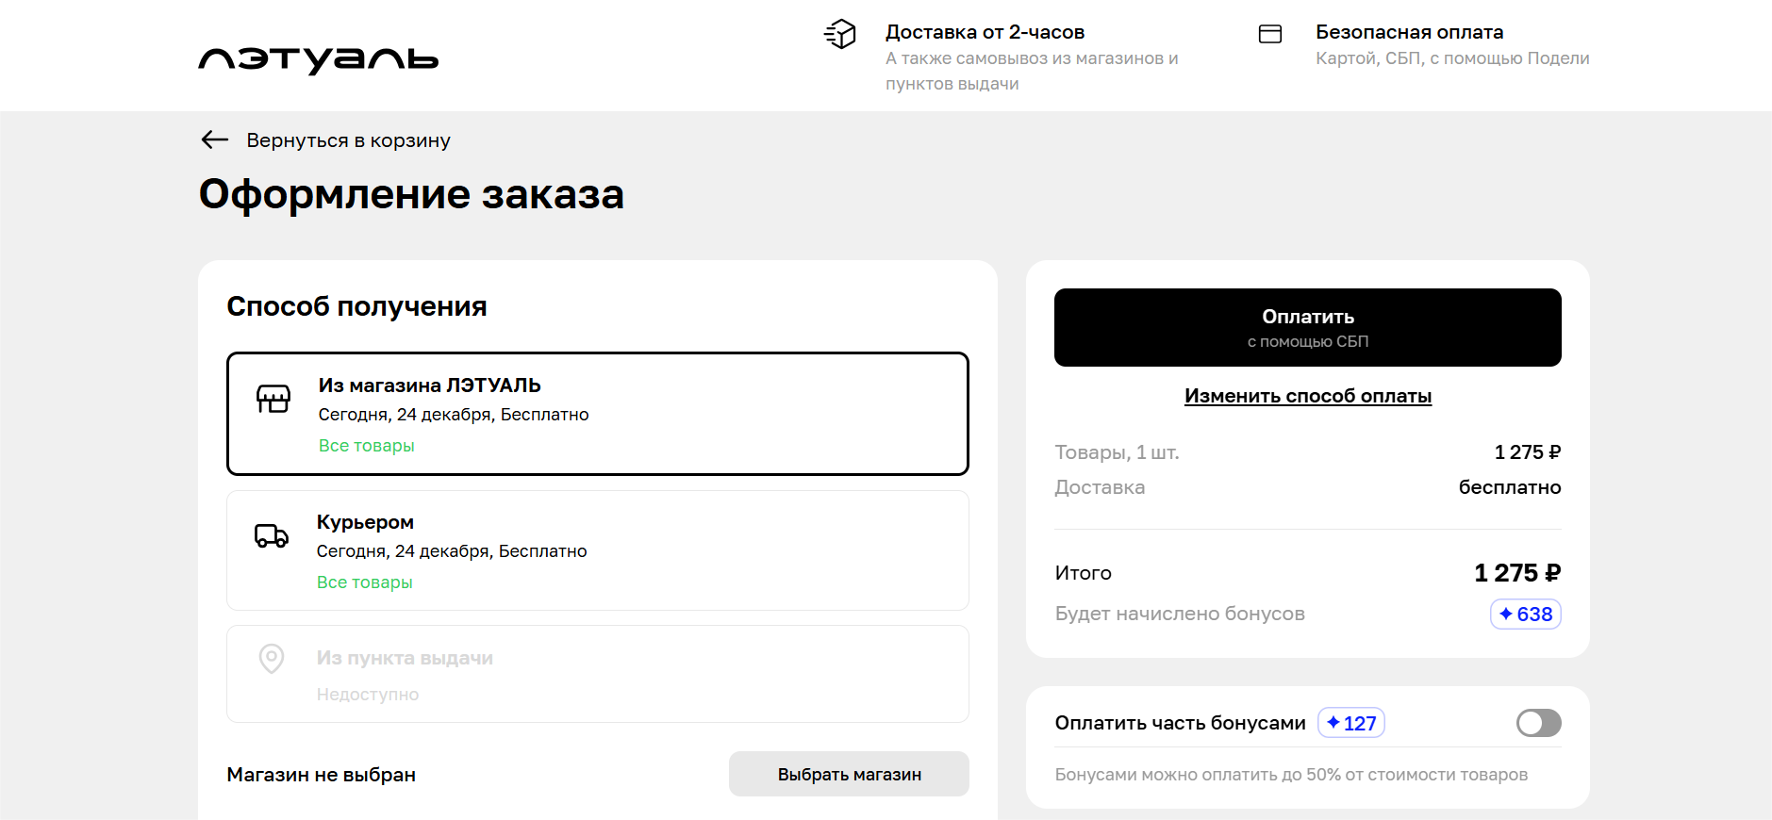Image resolution: width=1772 pixels, height=820 pixels.
Task: Click the 127 bonus balance badge
Action: point(1350,723)
